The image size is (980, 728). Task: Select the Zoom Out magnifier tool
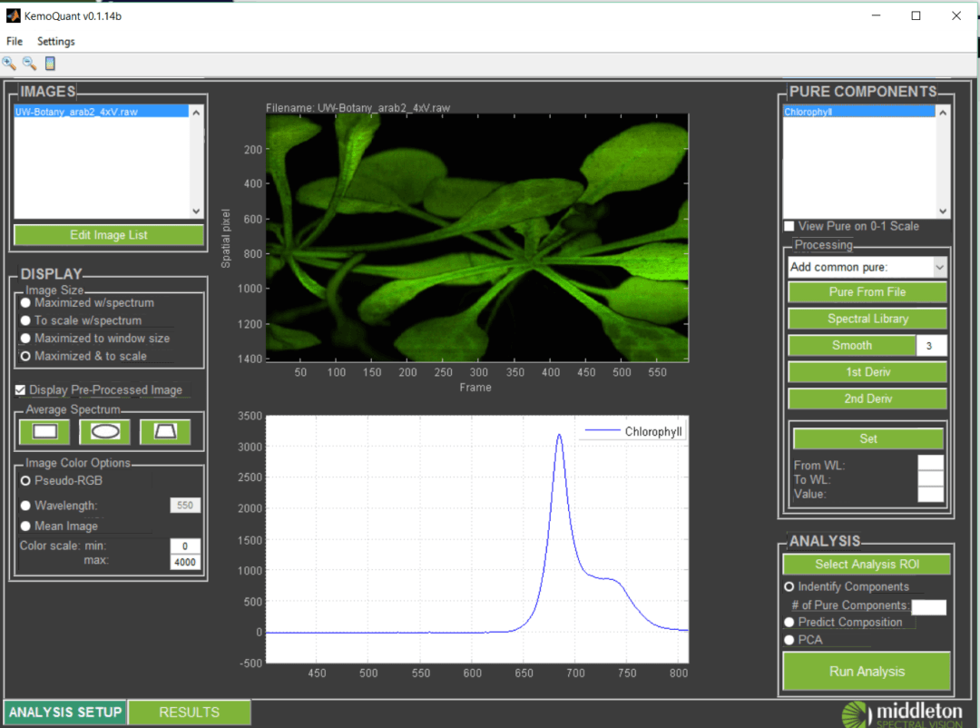(x=30, y=64)
